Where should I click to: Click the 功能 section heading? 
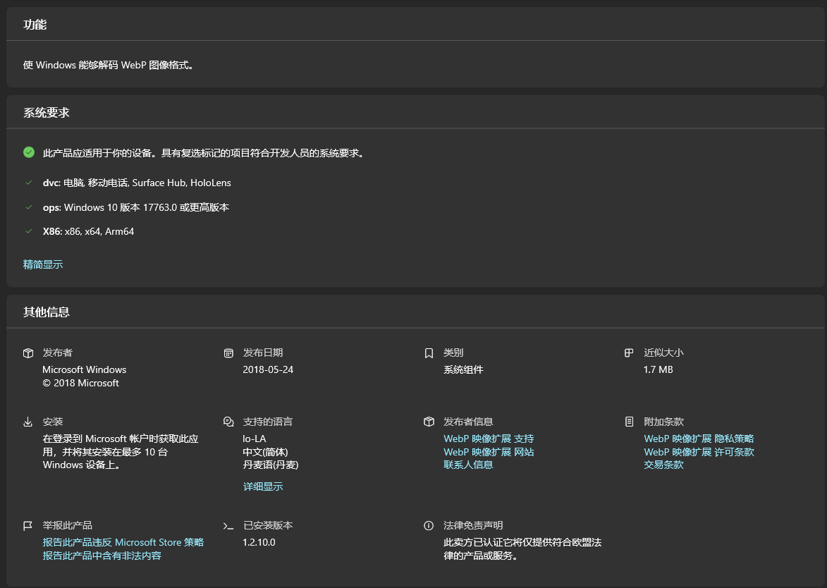click(x=35, y=25)
